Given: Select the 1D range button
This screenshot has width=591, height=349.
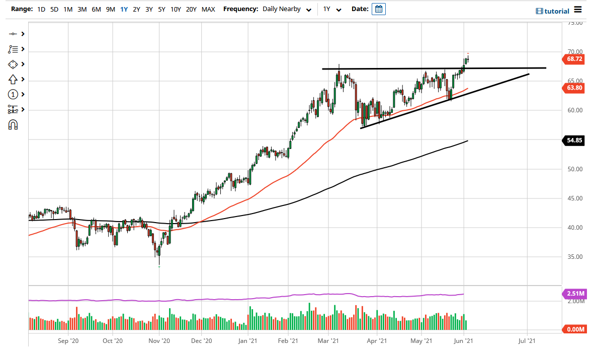Looking at the screenshot, I should tap(41, 9).
